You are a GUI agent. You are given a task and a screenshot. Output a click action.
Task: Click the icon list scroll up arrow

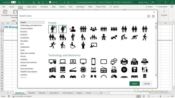tap(156, 24)
